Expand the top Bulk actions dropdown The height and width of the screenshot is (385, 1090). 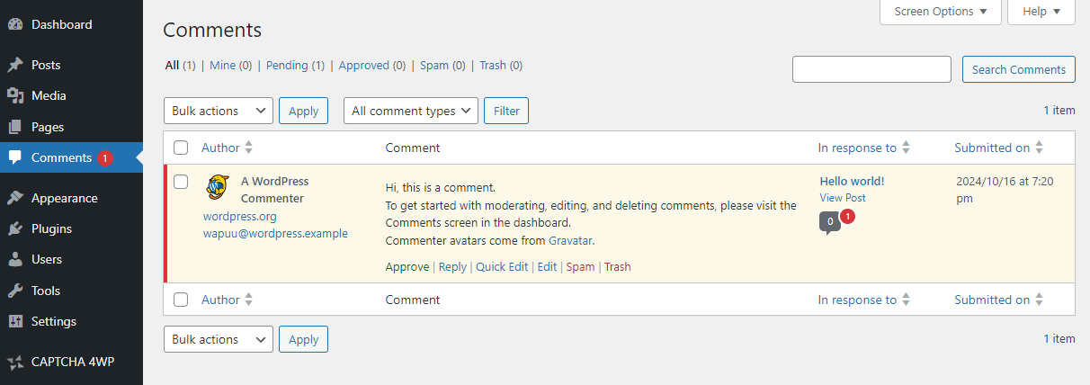point(219,111)
